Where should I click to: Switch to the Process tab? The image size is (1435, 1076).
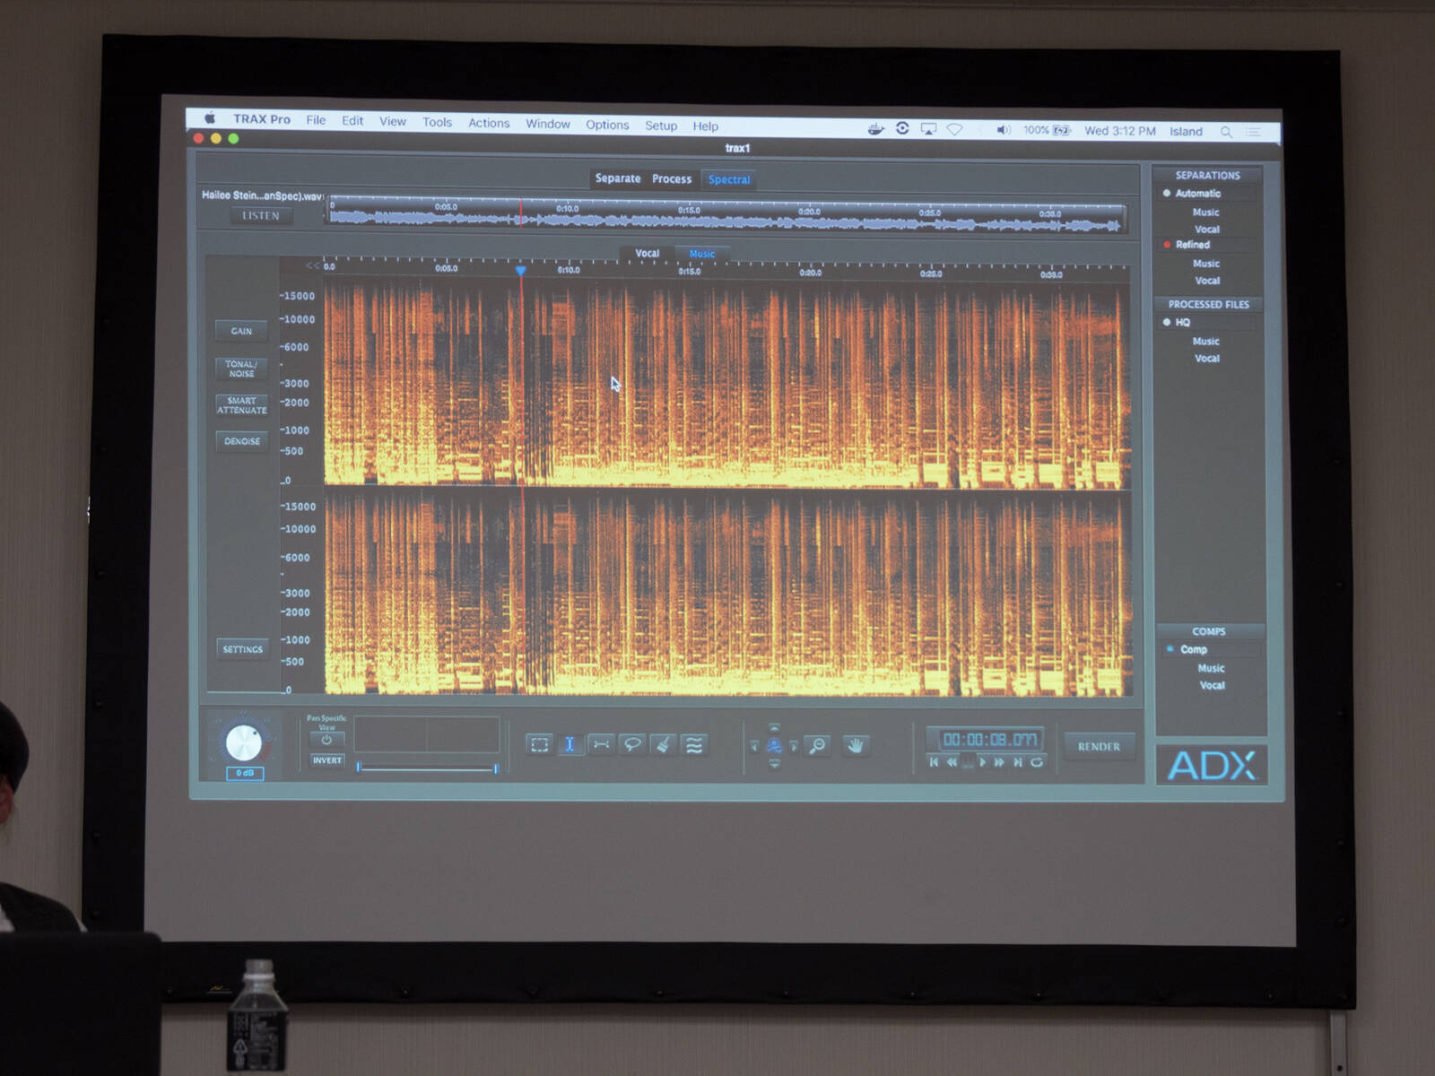pyautogui.click(x=672, y=179)
